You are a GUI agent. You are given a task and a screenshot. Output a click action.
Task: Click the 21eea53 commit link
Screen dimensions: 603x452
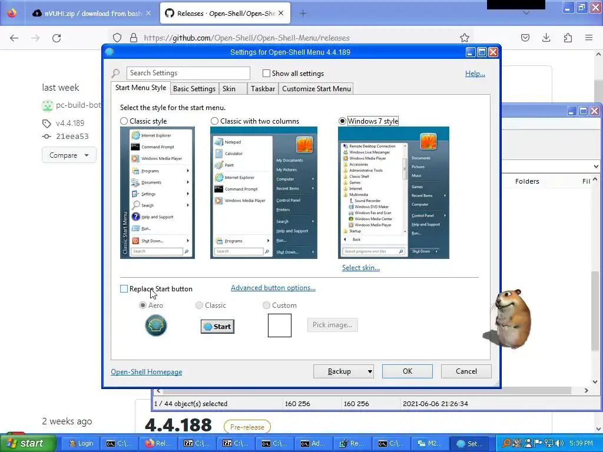(x=72, y=136)
